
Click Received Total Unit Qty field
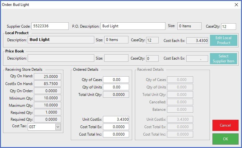point(180,94)
